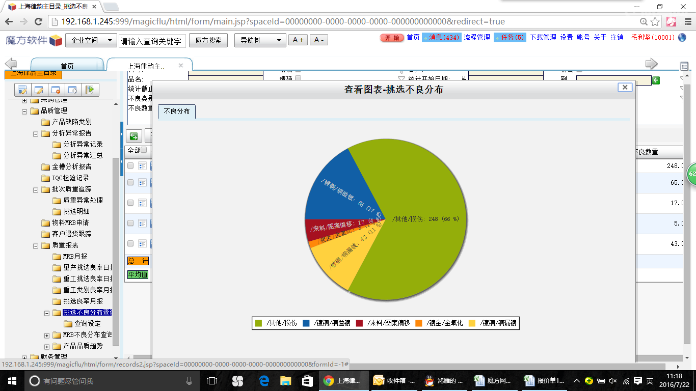
Task: Click the green arrow icon beside the date field
Action: point(656,80)
